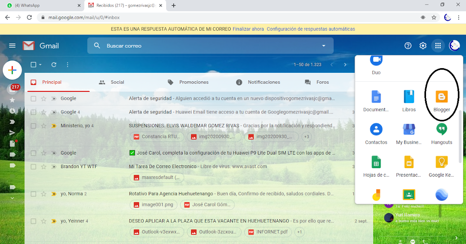Click Finalizar ahora link
This screenshot has width=466, height=244.
[248, 29]
